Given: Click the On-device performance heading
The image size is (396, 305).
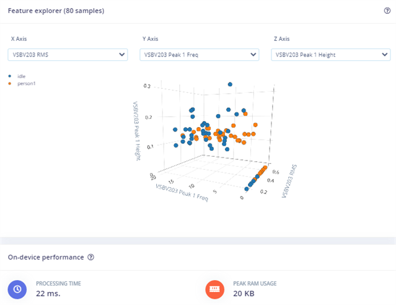Looking at the screenshot, I should [x=46, y=257].
